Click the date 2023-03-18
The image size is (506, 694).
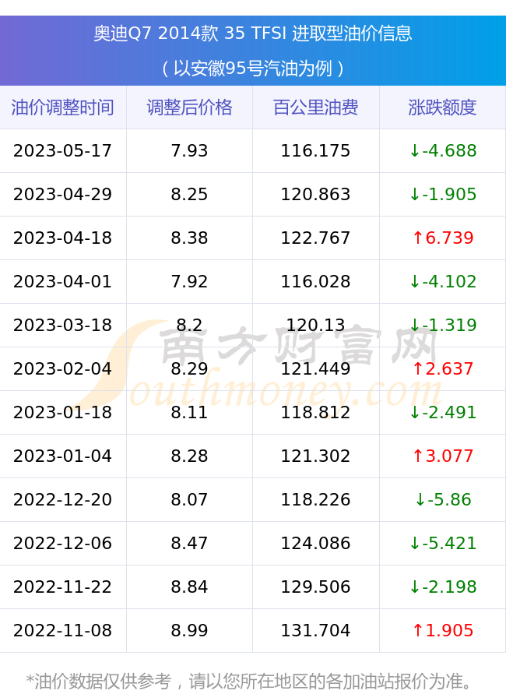63,325
